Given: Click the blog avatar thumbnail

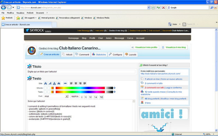Looking at the screenshot, I should (32, 51).
